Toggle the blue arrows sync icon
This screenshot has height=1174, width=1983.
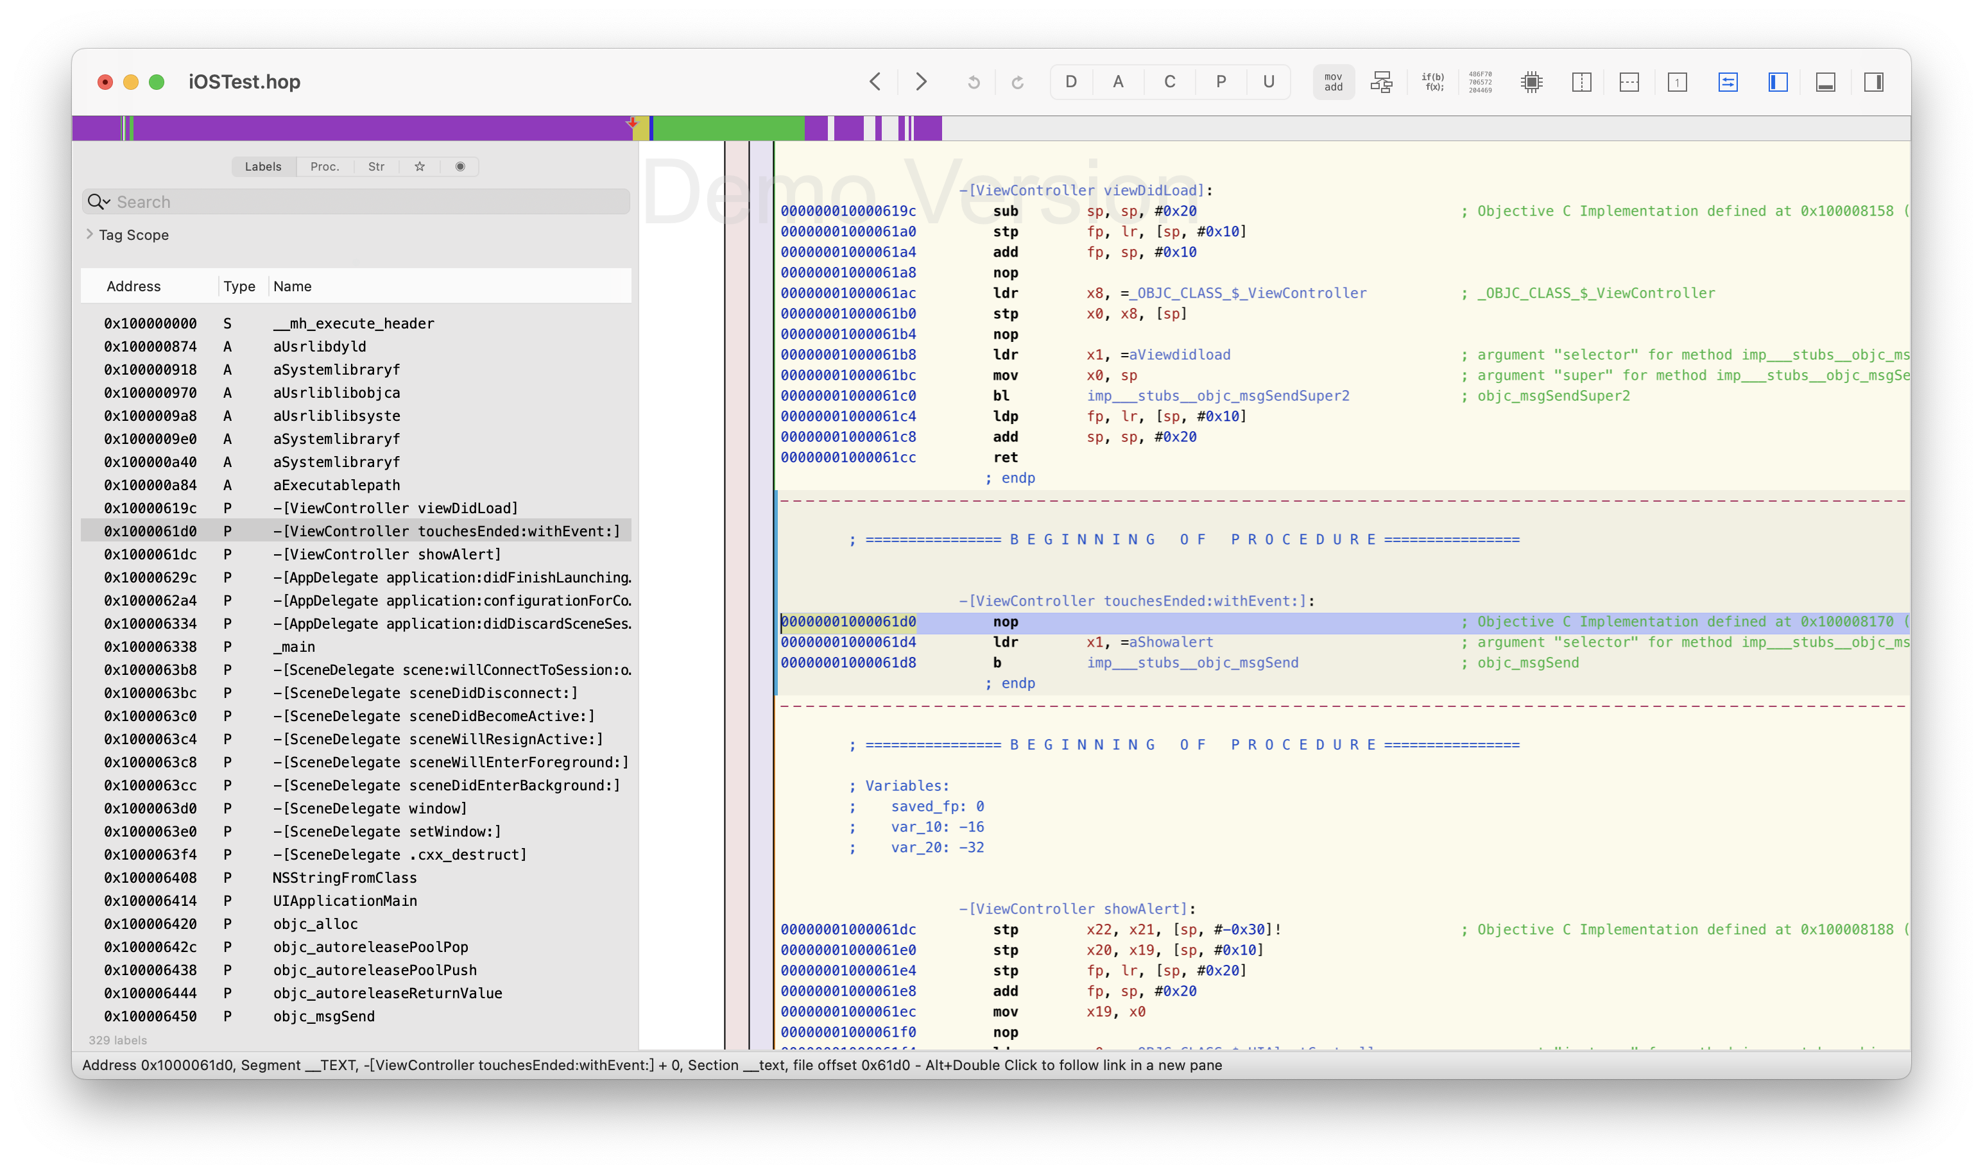click(x=1728, y=82)
